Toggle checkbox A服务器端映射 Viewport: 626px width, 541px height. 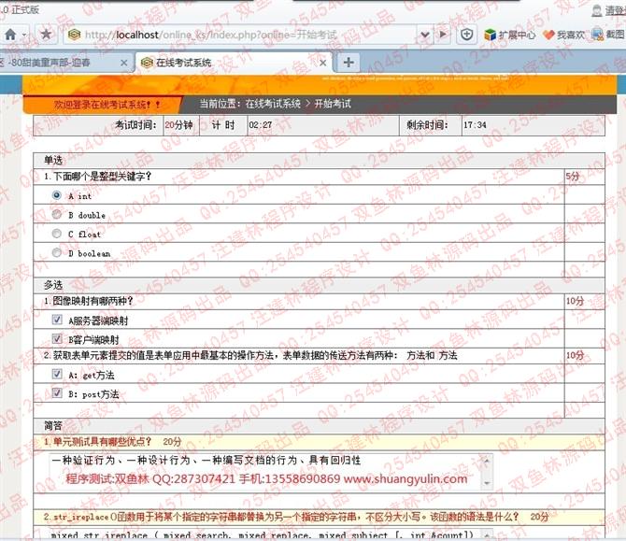coord(57,319)
